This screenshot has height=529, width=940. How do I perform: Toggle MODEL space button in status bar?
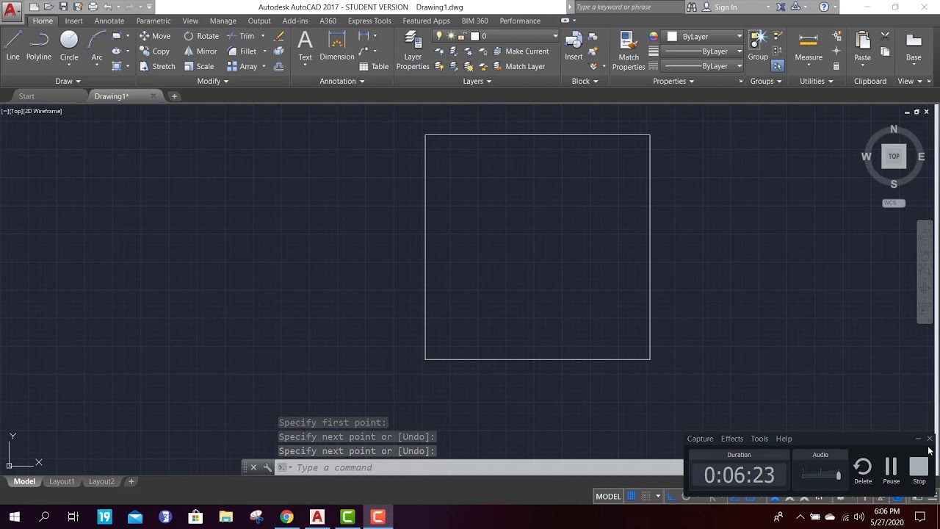tap(608, 496)
